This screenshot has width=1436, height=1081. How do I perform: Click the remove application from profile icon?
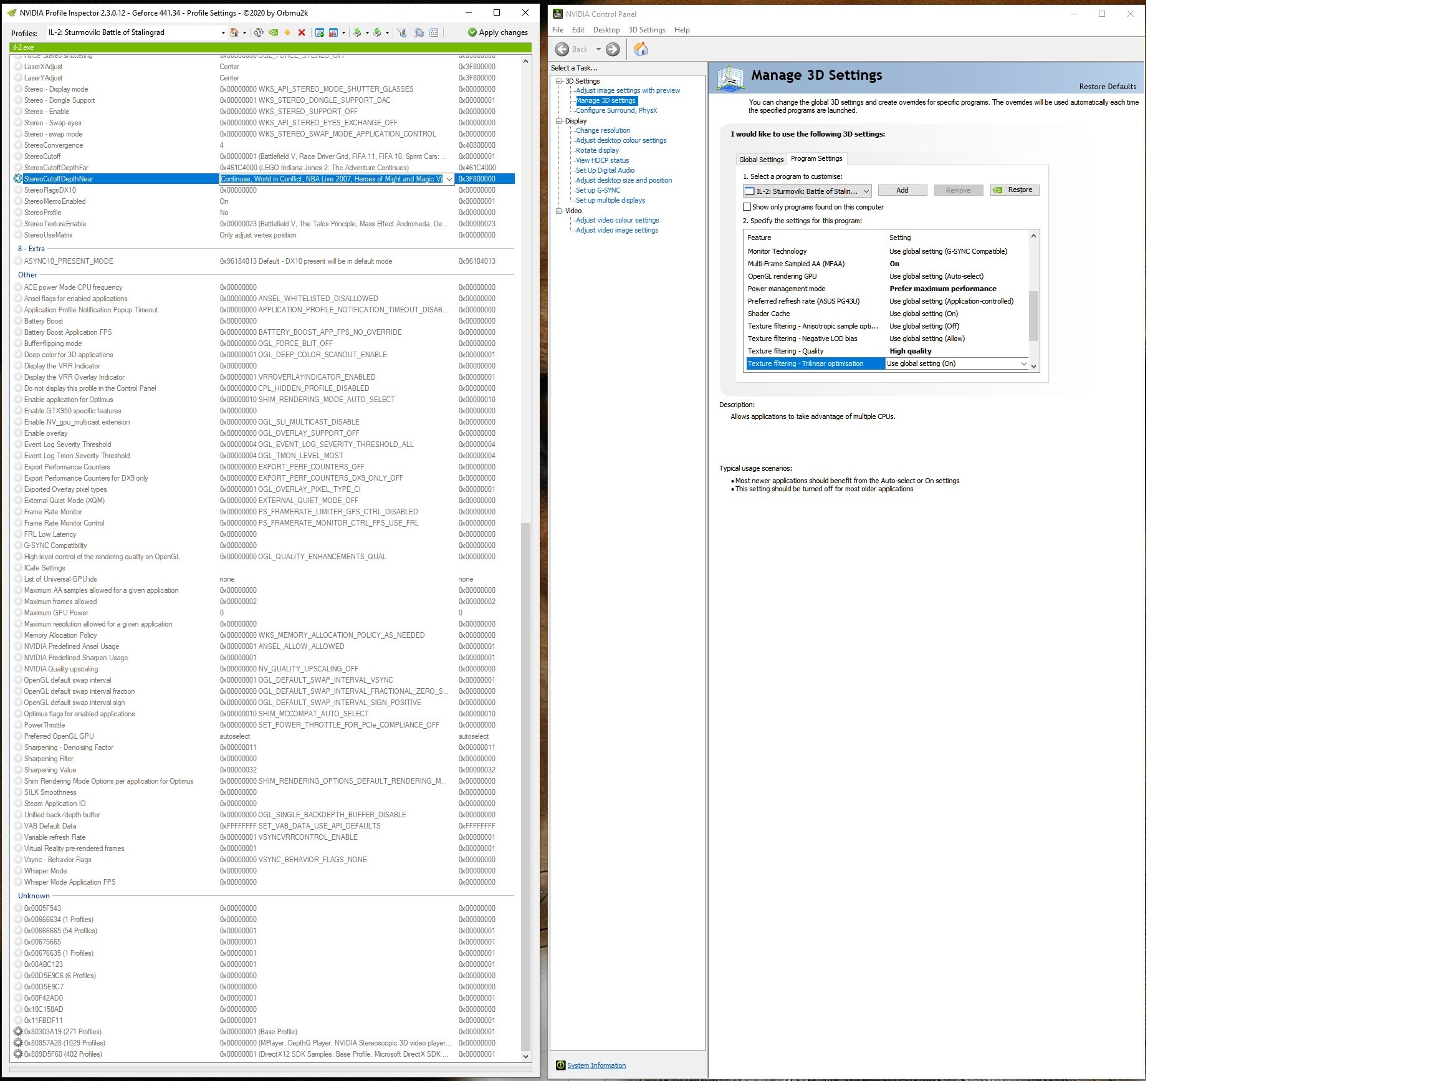click(x=333, y=32)
